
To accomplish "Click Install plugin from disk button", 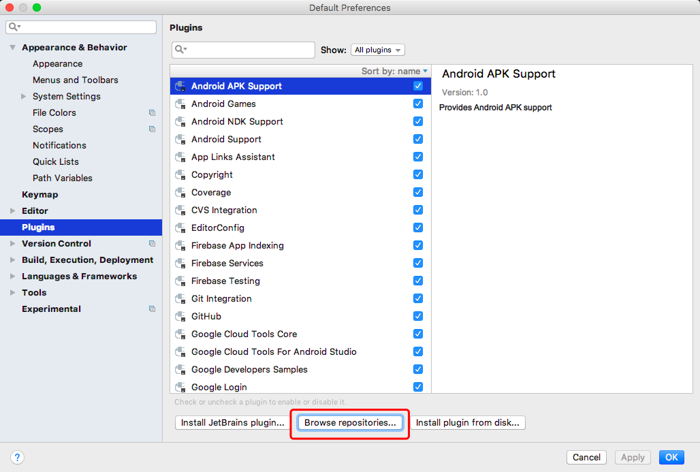I will point(467,422).
